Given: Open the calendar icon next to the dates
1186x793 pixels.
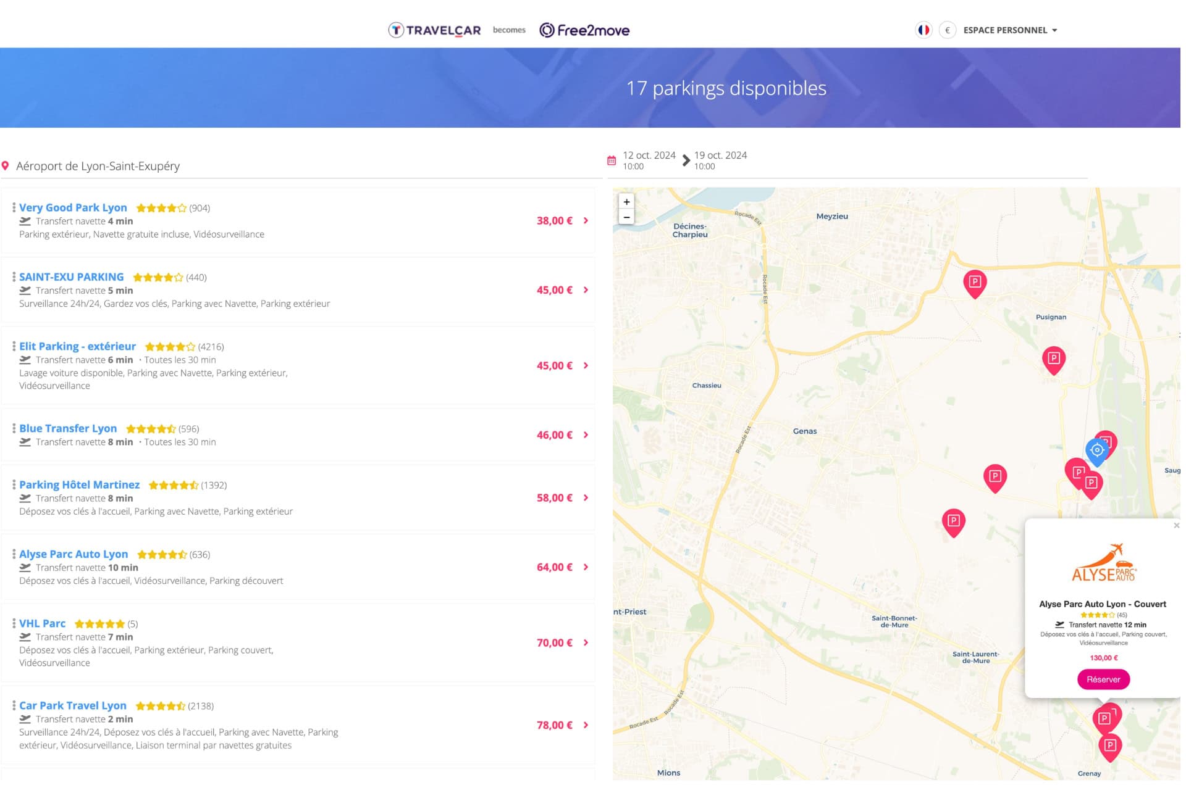Looking at the screenshot, I should (612, 160).
